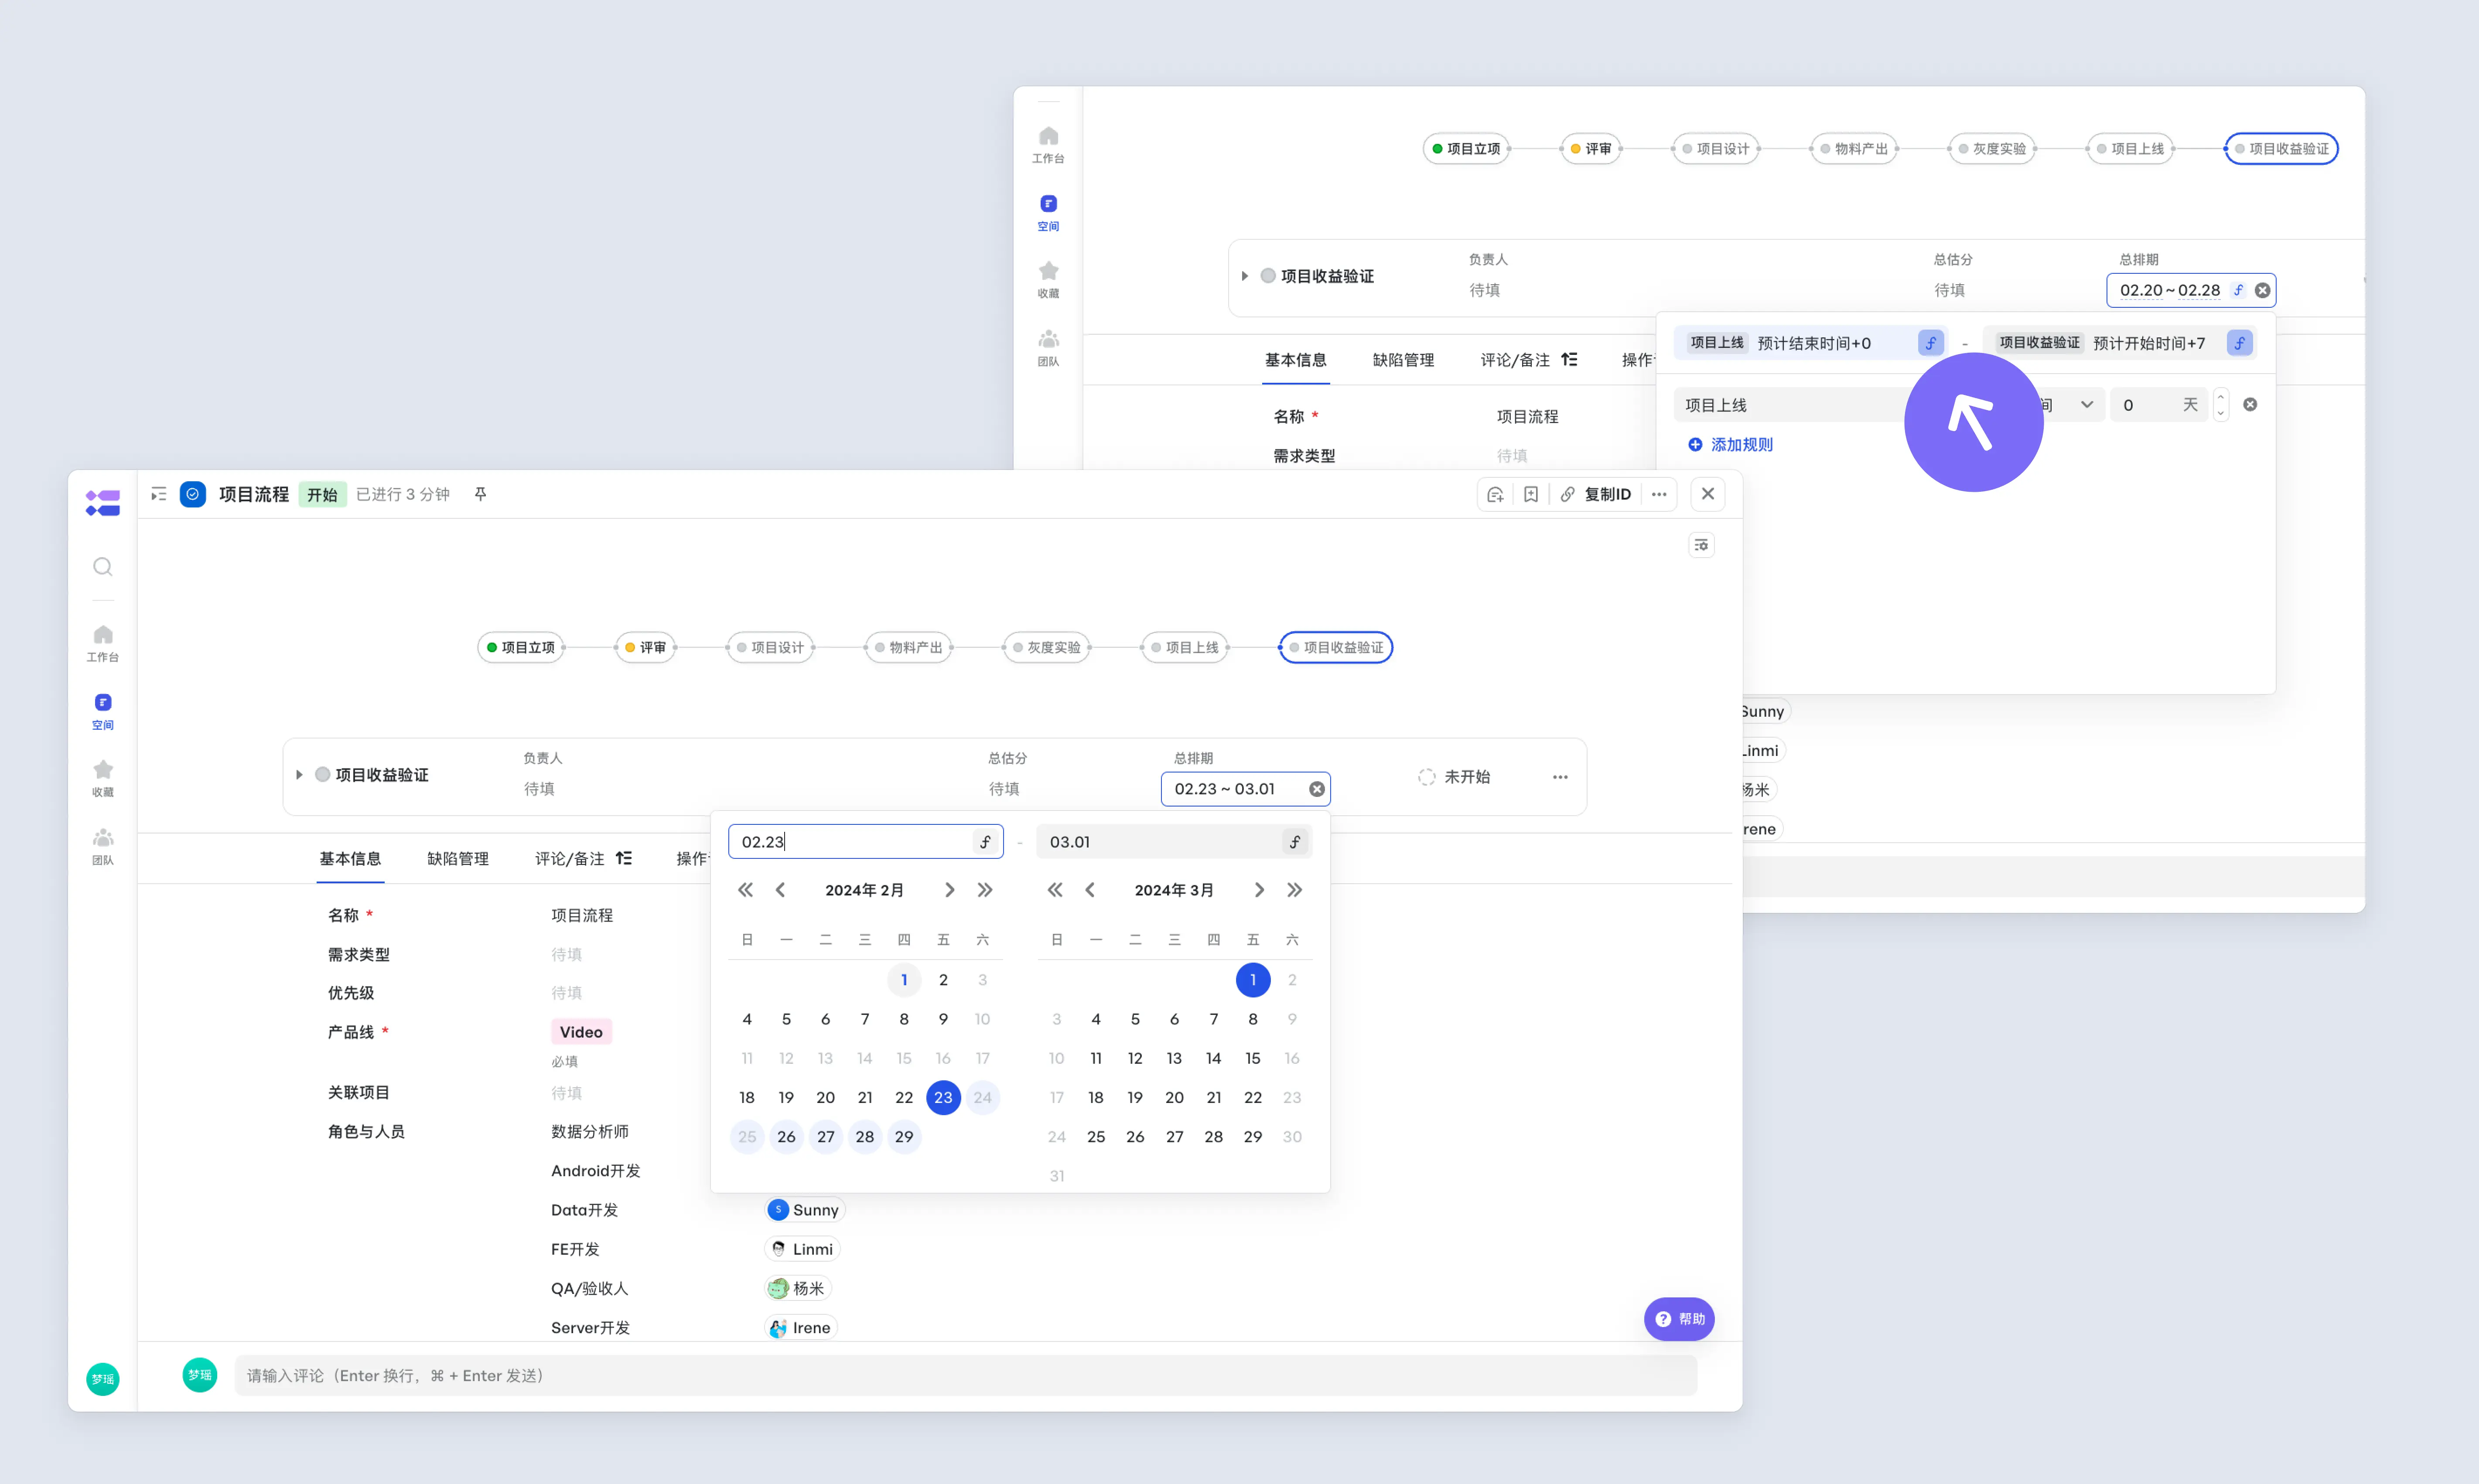Click the comment box 请输入评论
Image resolution: width=2479 pixels, height=1484 pixels.
(966, 1375)
